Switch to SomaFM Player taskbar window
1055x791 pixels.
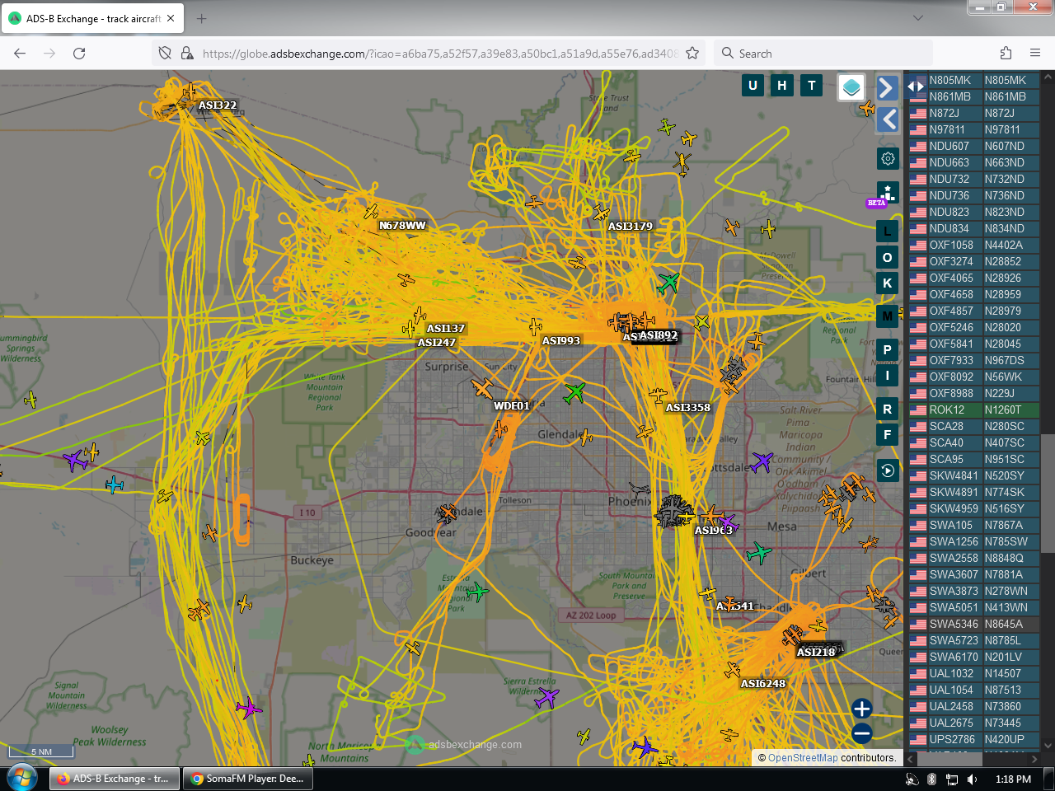point(248,779)
